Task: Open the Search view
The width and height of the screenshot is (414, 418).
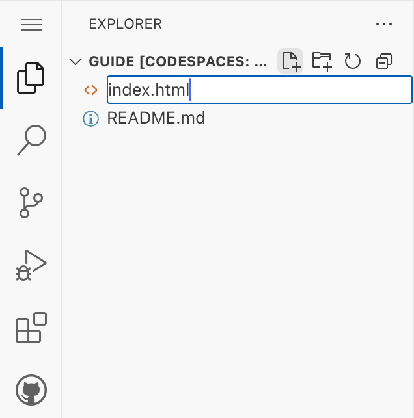Action: pos(31,140)
